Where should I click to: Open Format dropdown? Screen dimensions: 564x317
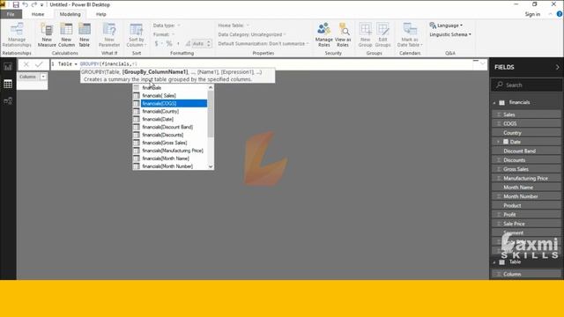(x=164, y=34)
